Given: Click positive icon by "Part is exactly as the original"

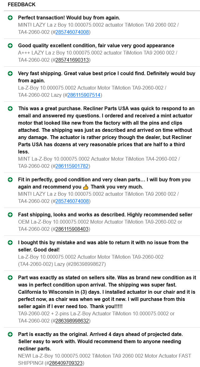Looking at the screenshot, I should (10, 334).
